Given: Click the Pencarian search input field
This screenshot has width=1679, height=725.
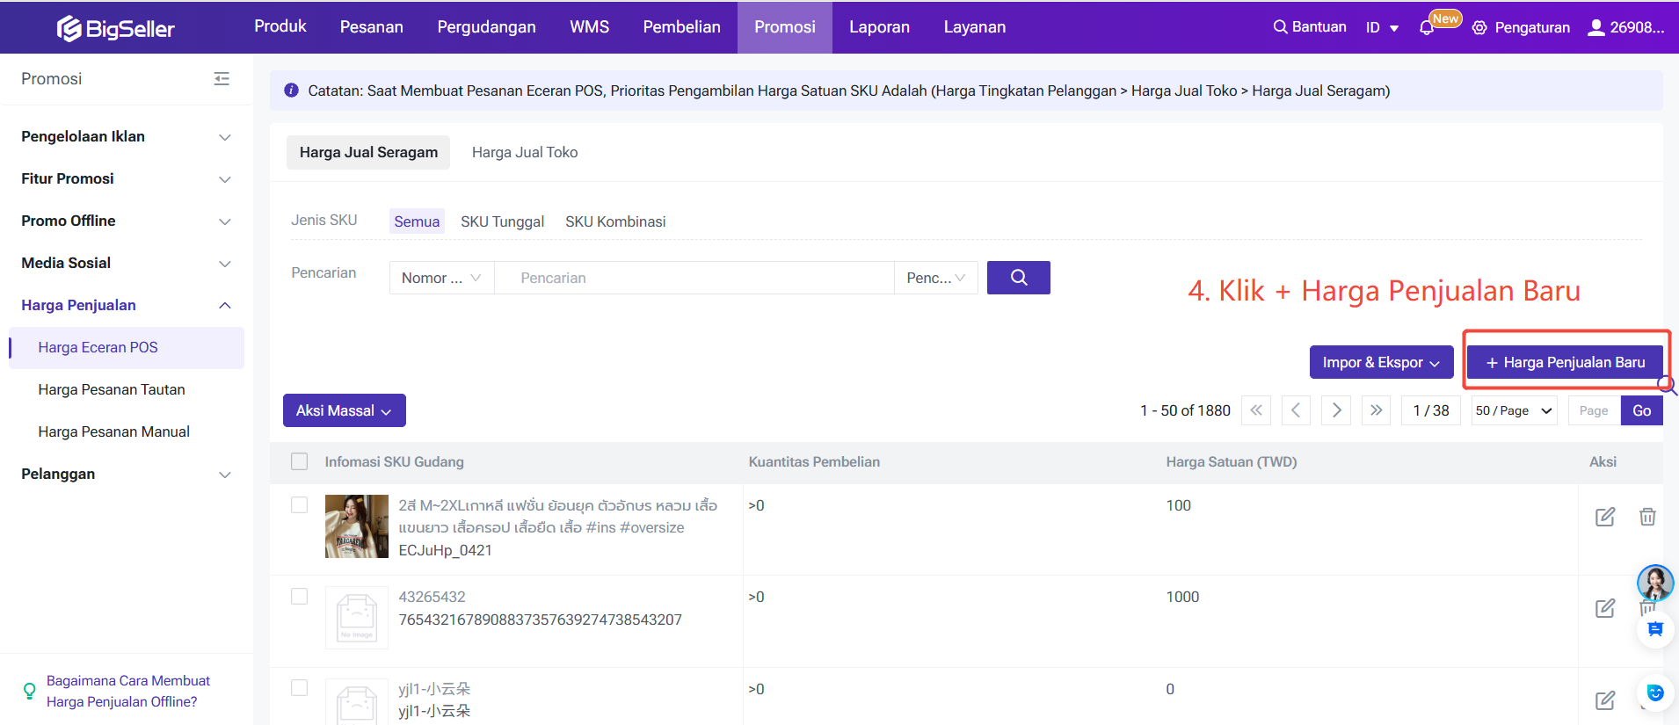Looking at the screenshot, I should click(694, 278).
